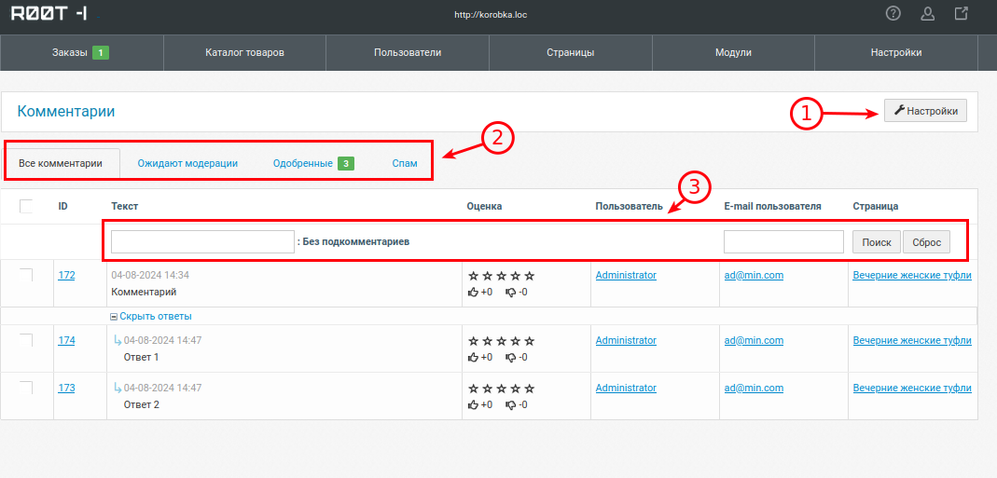Screen dimensions: 997x478
Task: Open comment ID 172 link
Action: [x=67, y=275]
